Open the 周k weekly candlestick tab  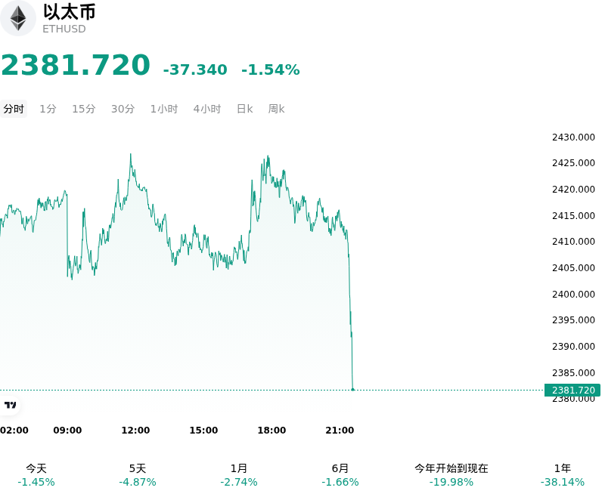point(276,109)
